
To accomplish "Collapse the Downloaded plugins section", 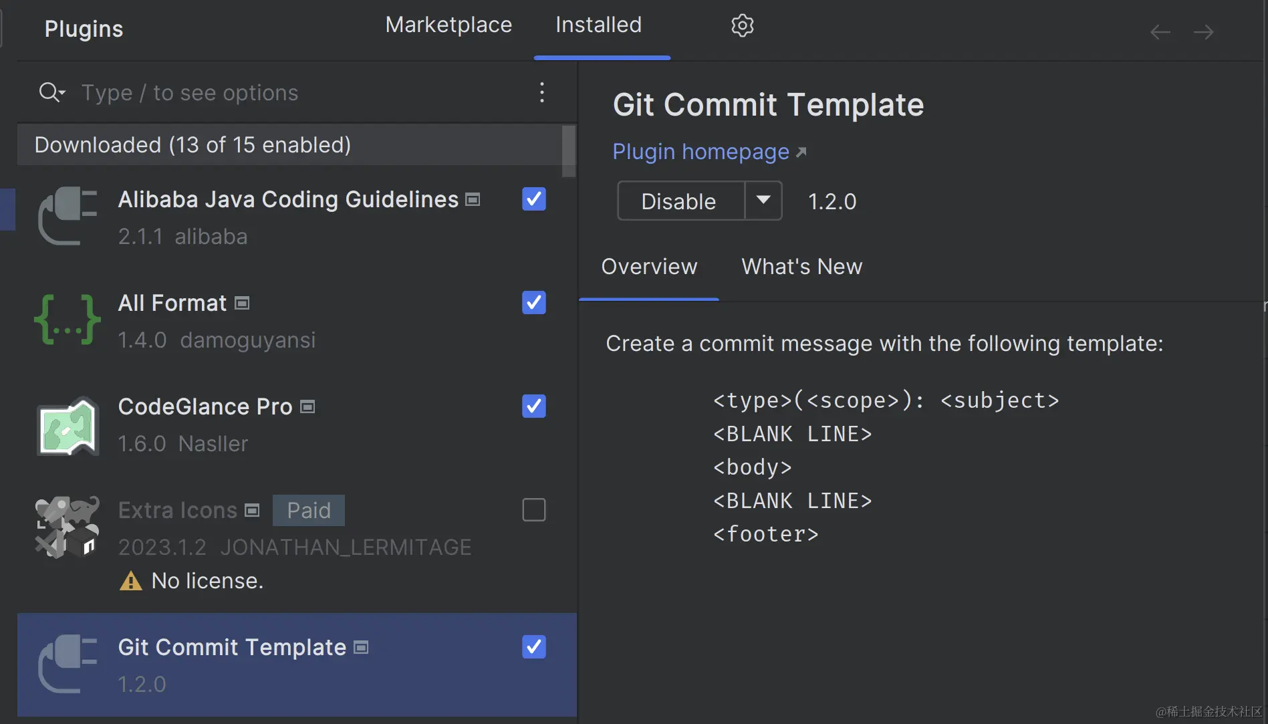I will pos(193,145).
